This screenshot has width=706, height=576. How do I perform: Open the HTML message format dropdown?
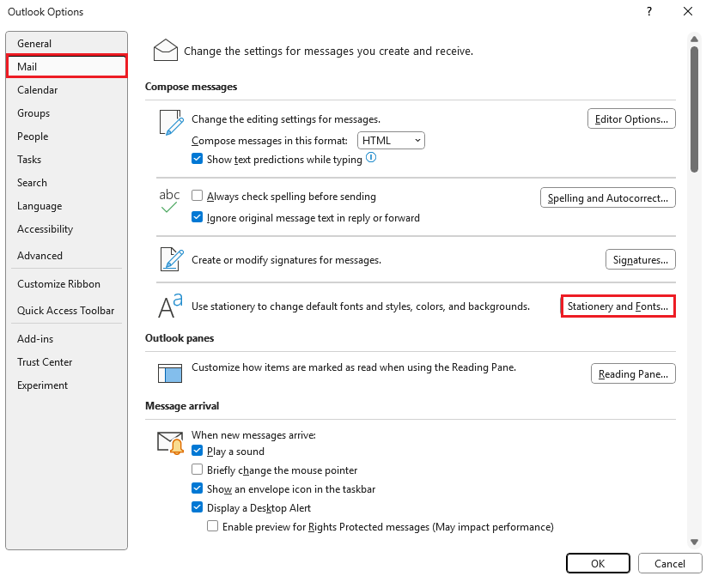tap(391, 140)
